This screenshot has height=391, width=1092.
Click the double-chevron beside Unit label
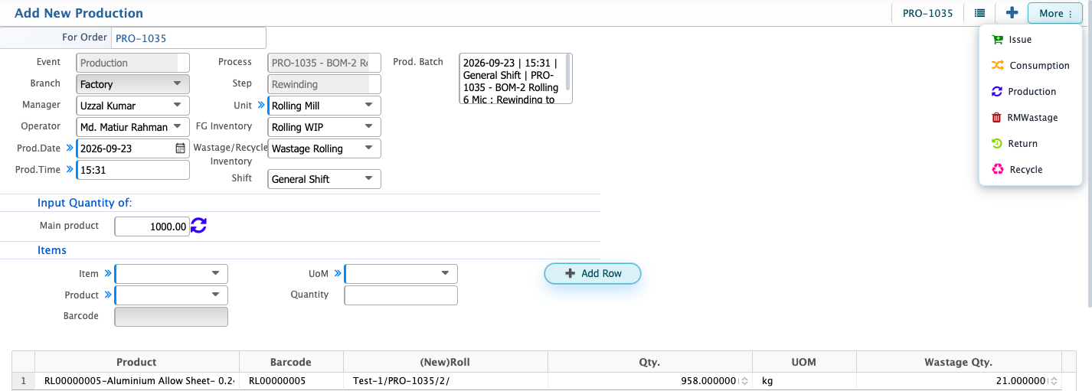(260, 106)
